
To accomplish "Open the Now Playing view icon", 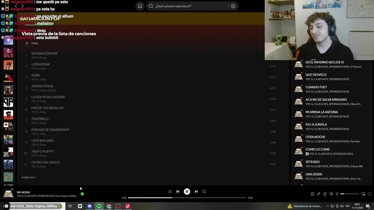I will pyautogui.click(x=312, y=194).
